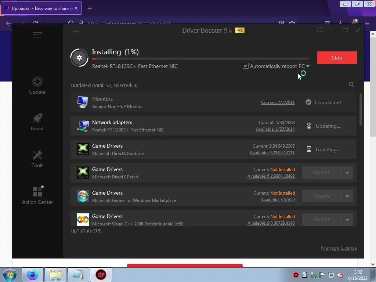Open Available: 6.2.9200.16492 version link
The height and width of the screenshot is (282, 376).
pos(271,176)
